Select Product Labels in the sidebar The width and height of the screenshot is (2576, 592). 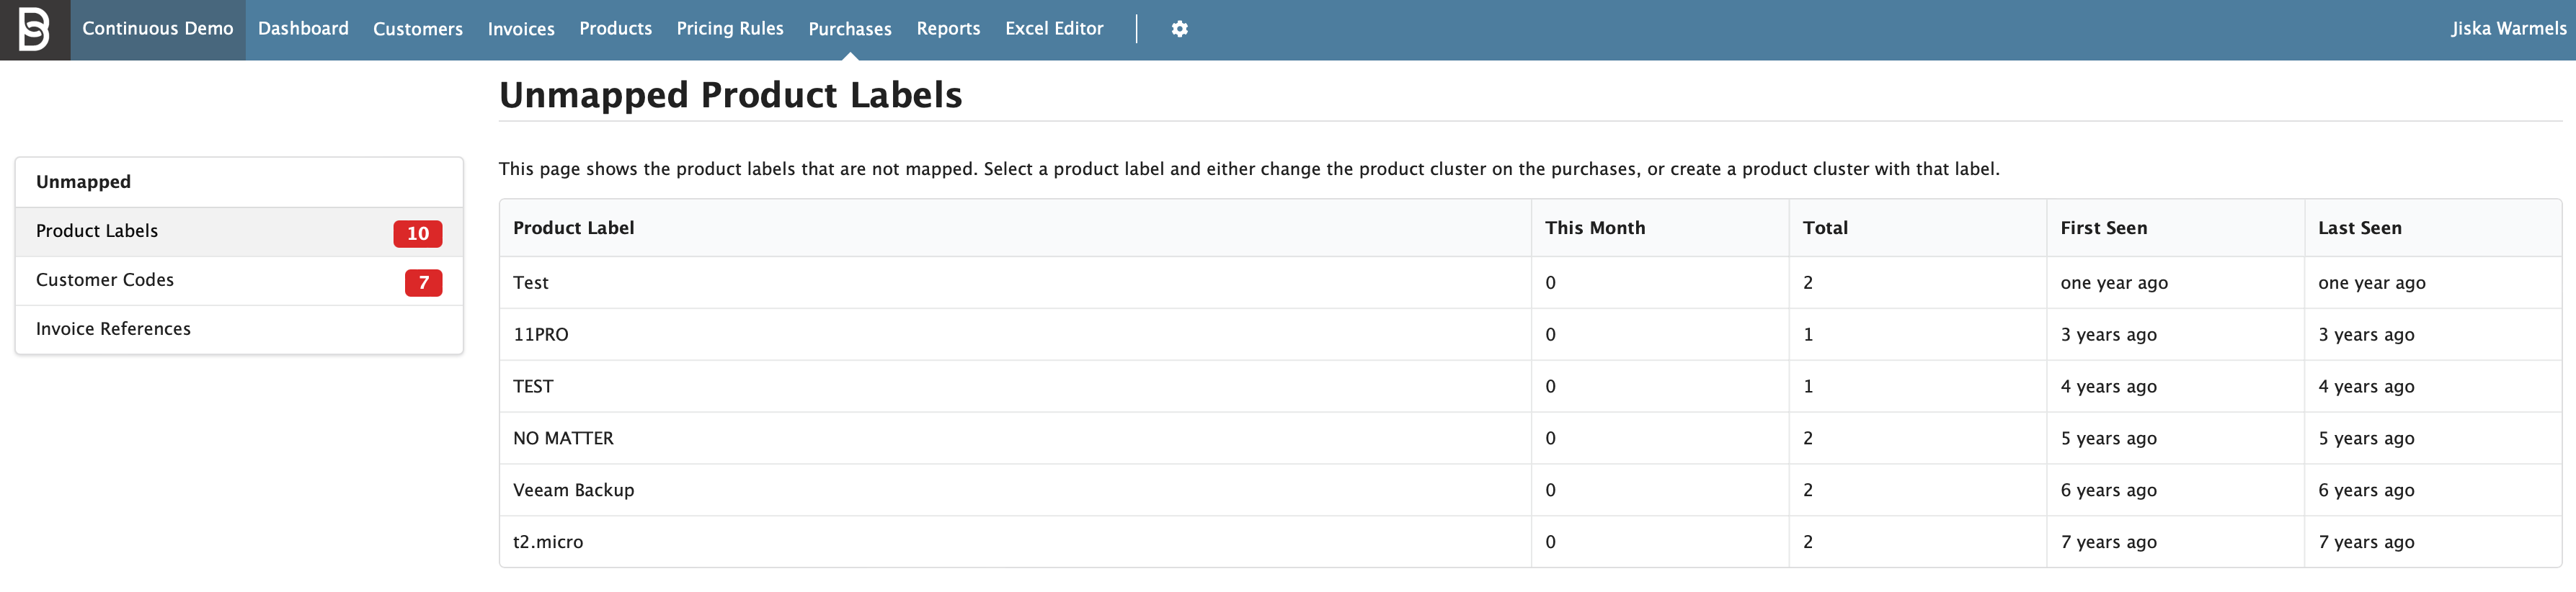pos(239,232)
